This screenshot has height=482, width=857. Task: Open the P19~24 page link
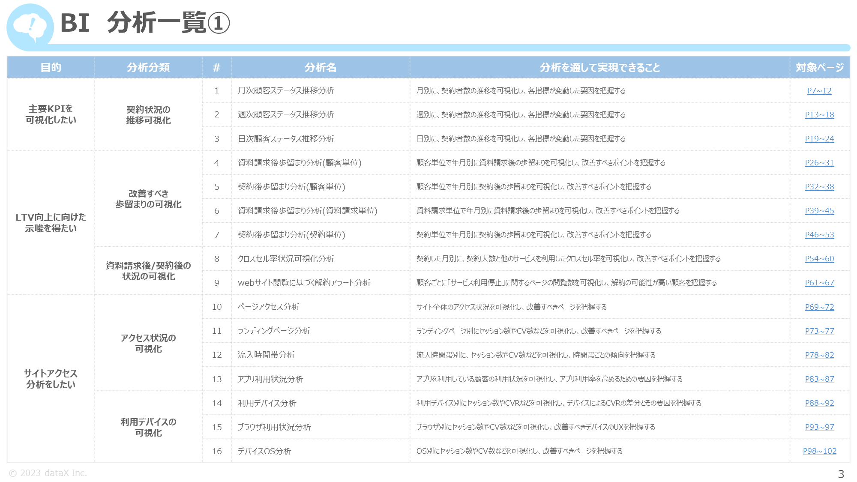tap(819, 139)
